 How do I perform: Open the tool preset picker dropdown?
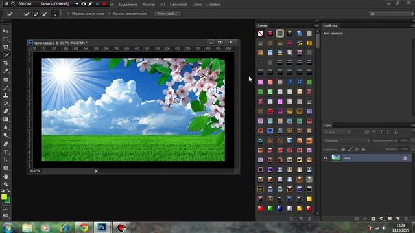(x=16, y=14)
